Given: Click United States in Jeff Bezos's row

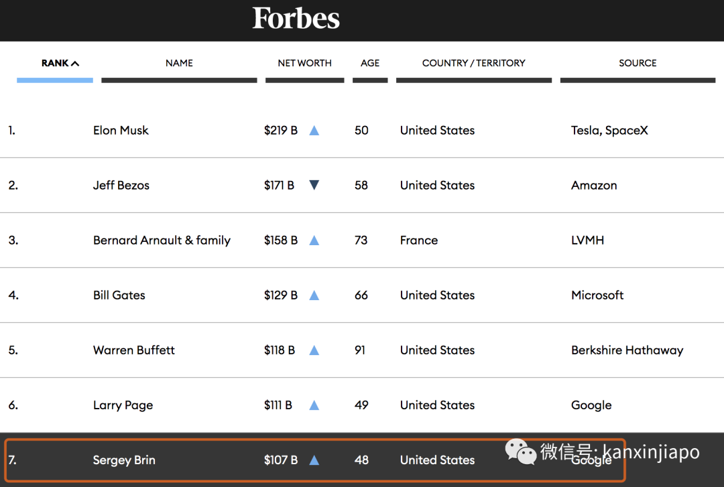Looking at the screenshot, I should pyautogui.click(x=437, y=185).
